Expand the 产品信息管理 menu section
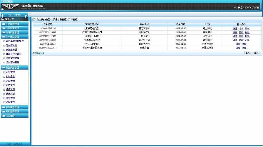The width and height of the screenshot is (263, 147). tap(15, 24)
